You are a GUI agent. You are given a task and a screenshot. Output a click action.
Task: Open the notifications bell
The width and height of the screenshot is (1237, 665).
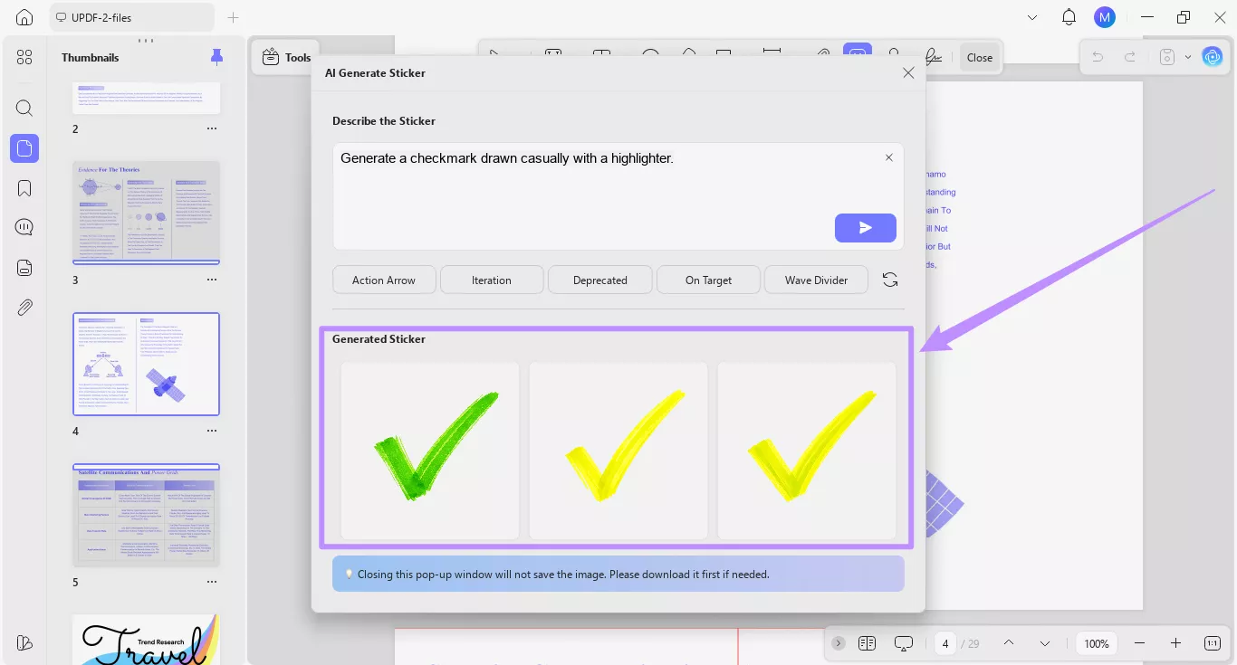[1069, 17]
